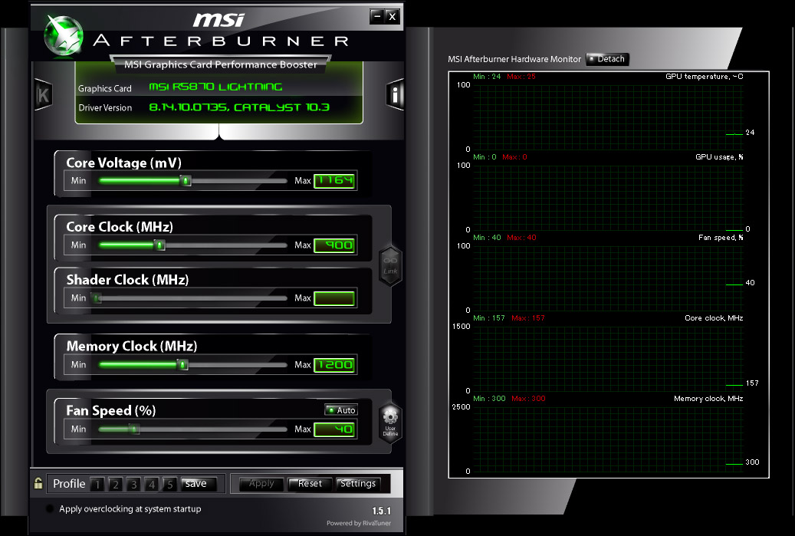Select profile slot 2
The image size is (795, 536).
[116, 485]
